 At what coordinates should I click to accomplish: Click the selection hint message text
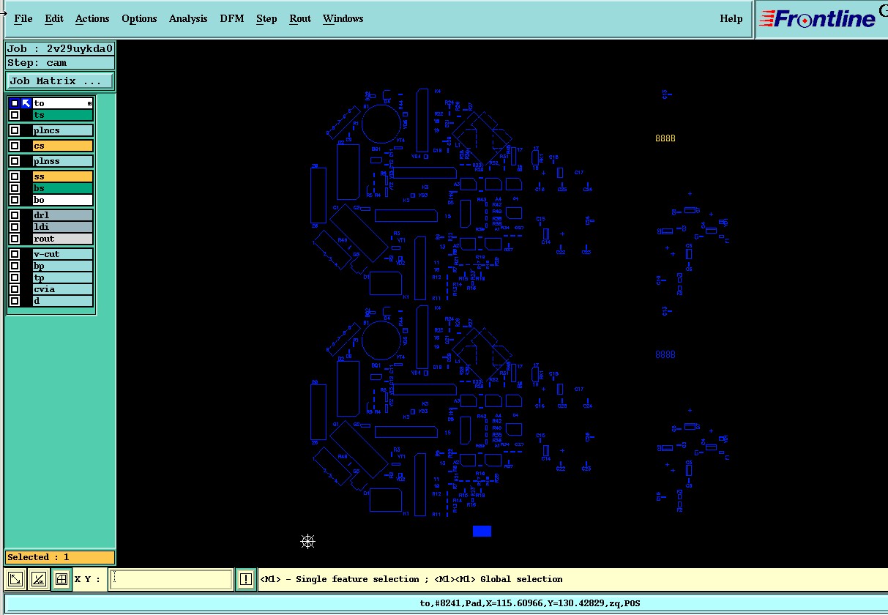(413, 579)
